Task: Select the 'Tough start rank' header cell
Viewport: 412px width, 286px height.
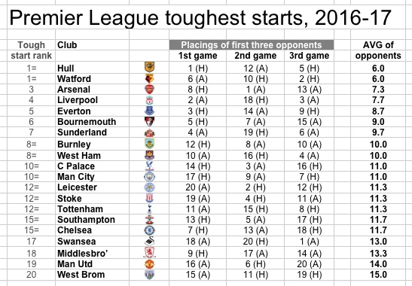Action: point(32,50)
